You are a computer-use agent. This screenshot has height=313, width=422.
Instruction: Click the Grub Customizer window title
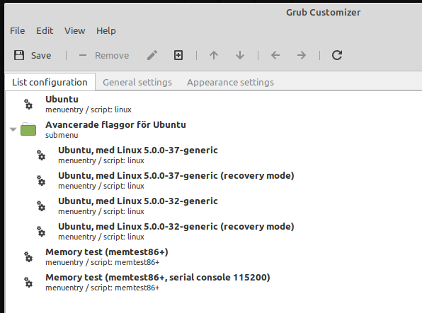click(x=324, y=12)
